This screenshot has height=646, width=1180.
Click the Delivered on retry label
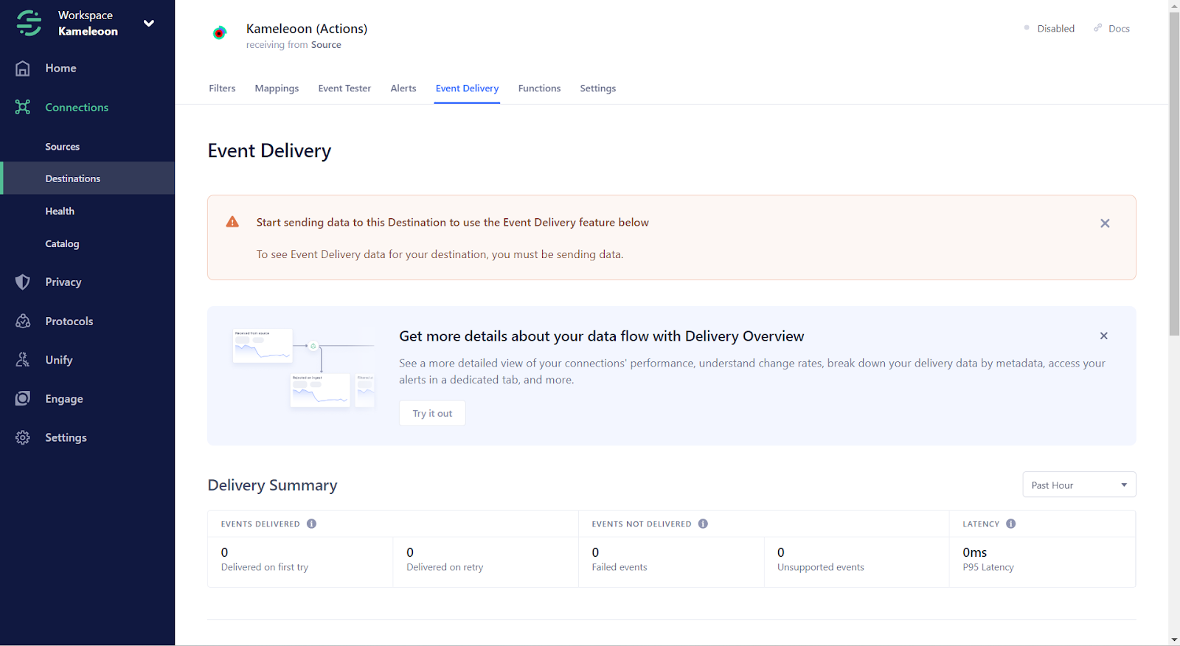tap(445, 568)
